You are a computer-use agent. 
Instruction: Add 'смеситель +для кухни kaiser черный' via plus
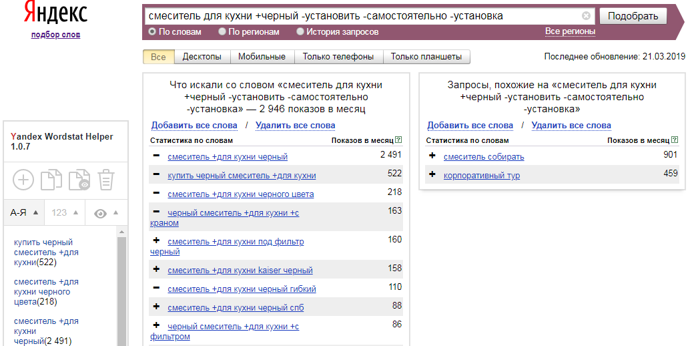(x=156, y=270)
